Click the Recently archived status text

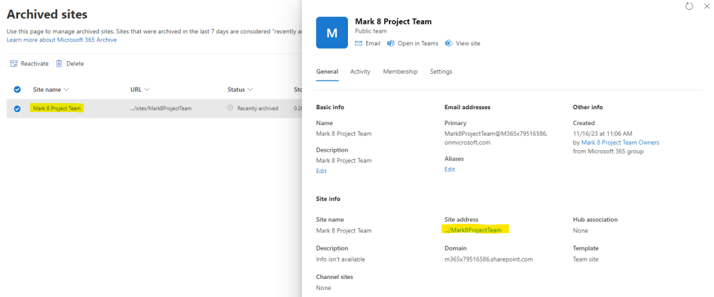pos(258,109)
